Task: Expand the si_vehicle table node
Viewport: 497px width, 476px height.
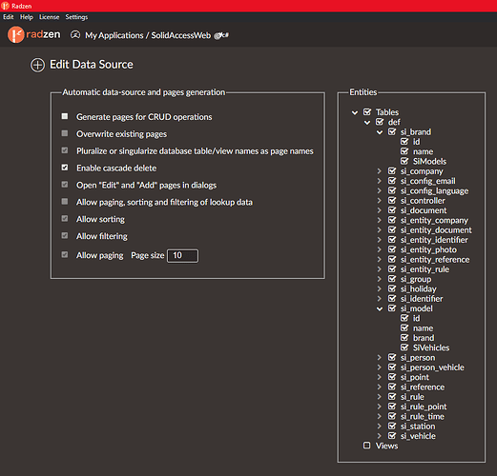Action: [x=379, y=436]
